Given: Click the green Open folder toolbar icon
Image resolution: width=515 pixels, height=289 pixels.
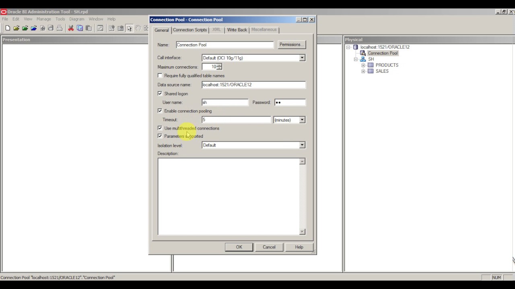Looking at the screenshot, I should tap(25, 28).
